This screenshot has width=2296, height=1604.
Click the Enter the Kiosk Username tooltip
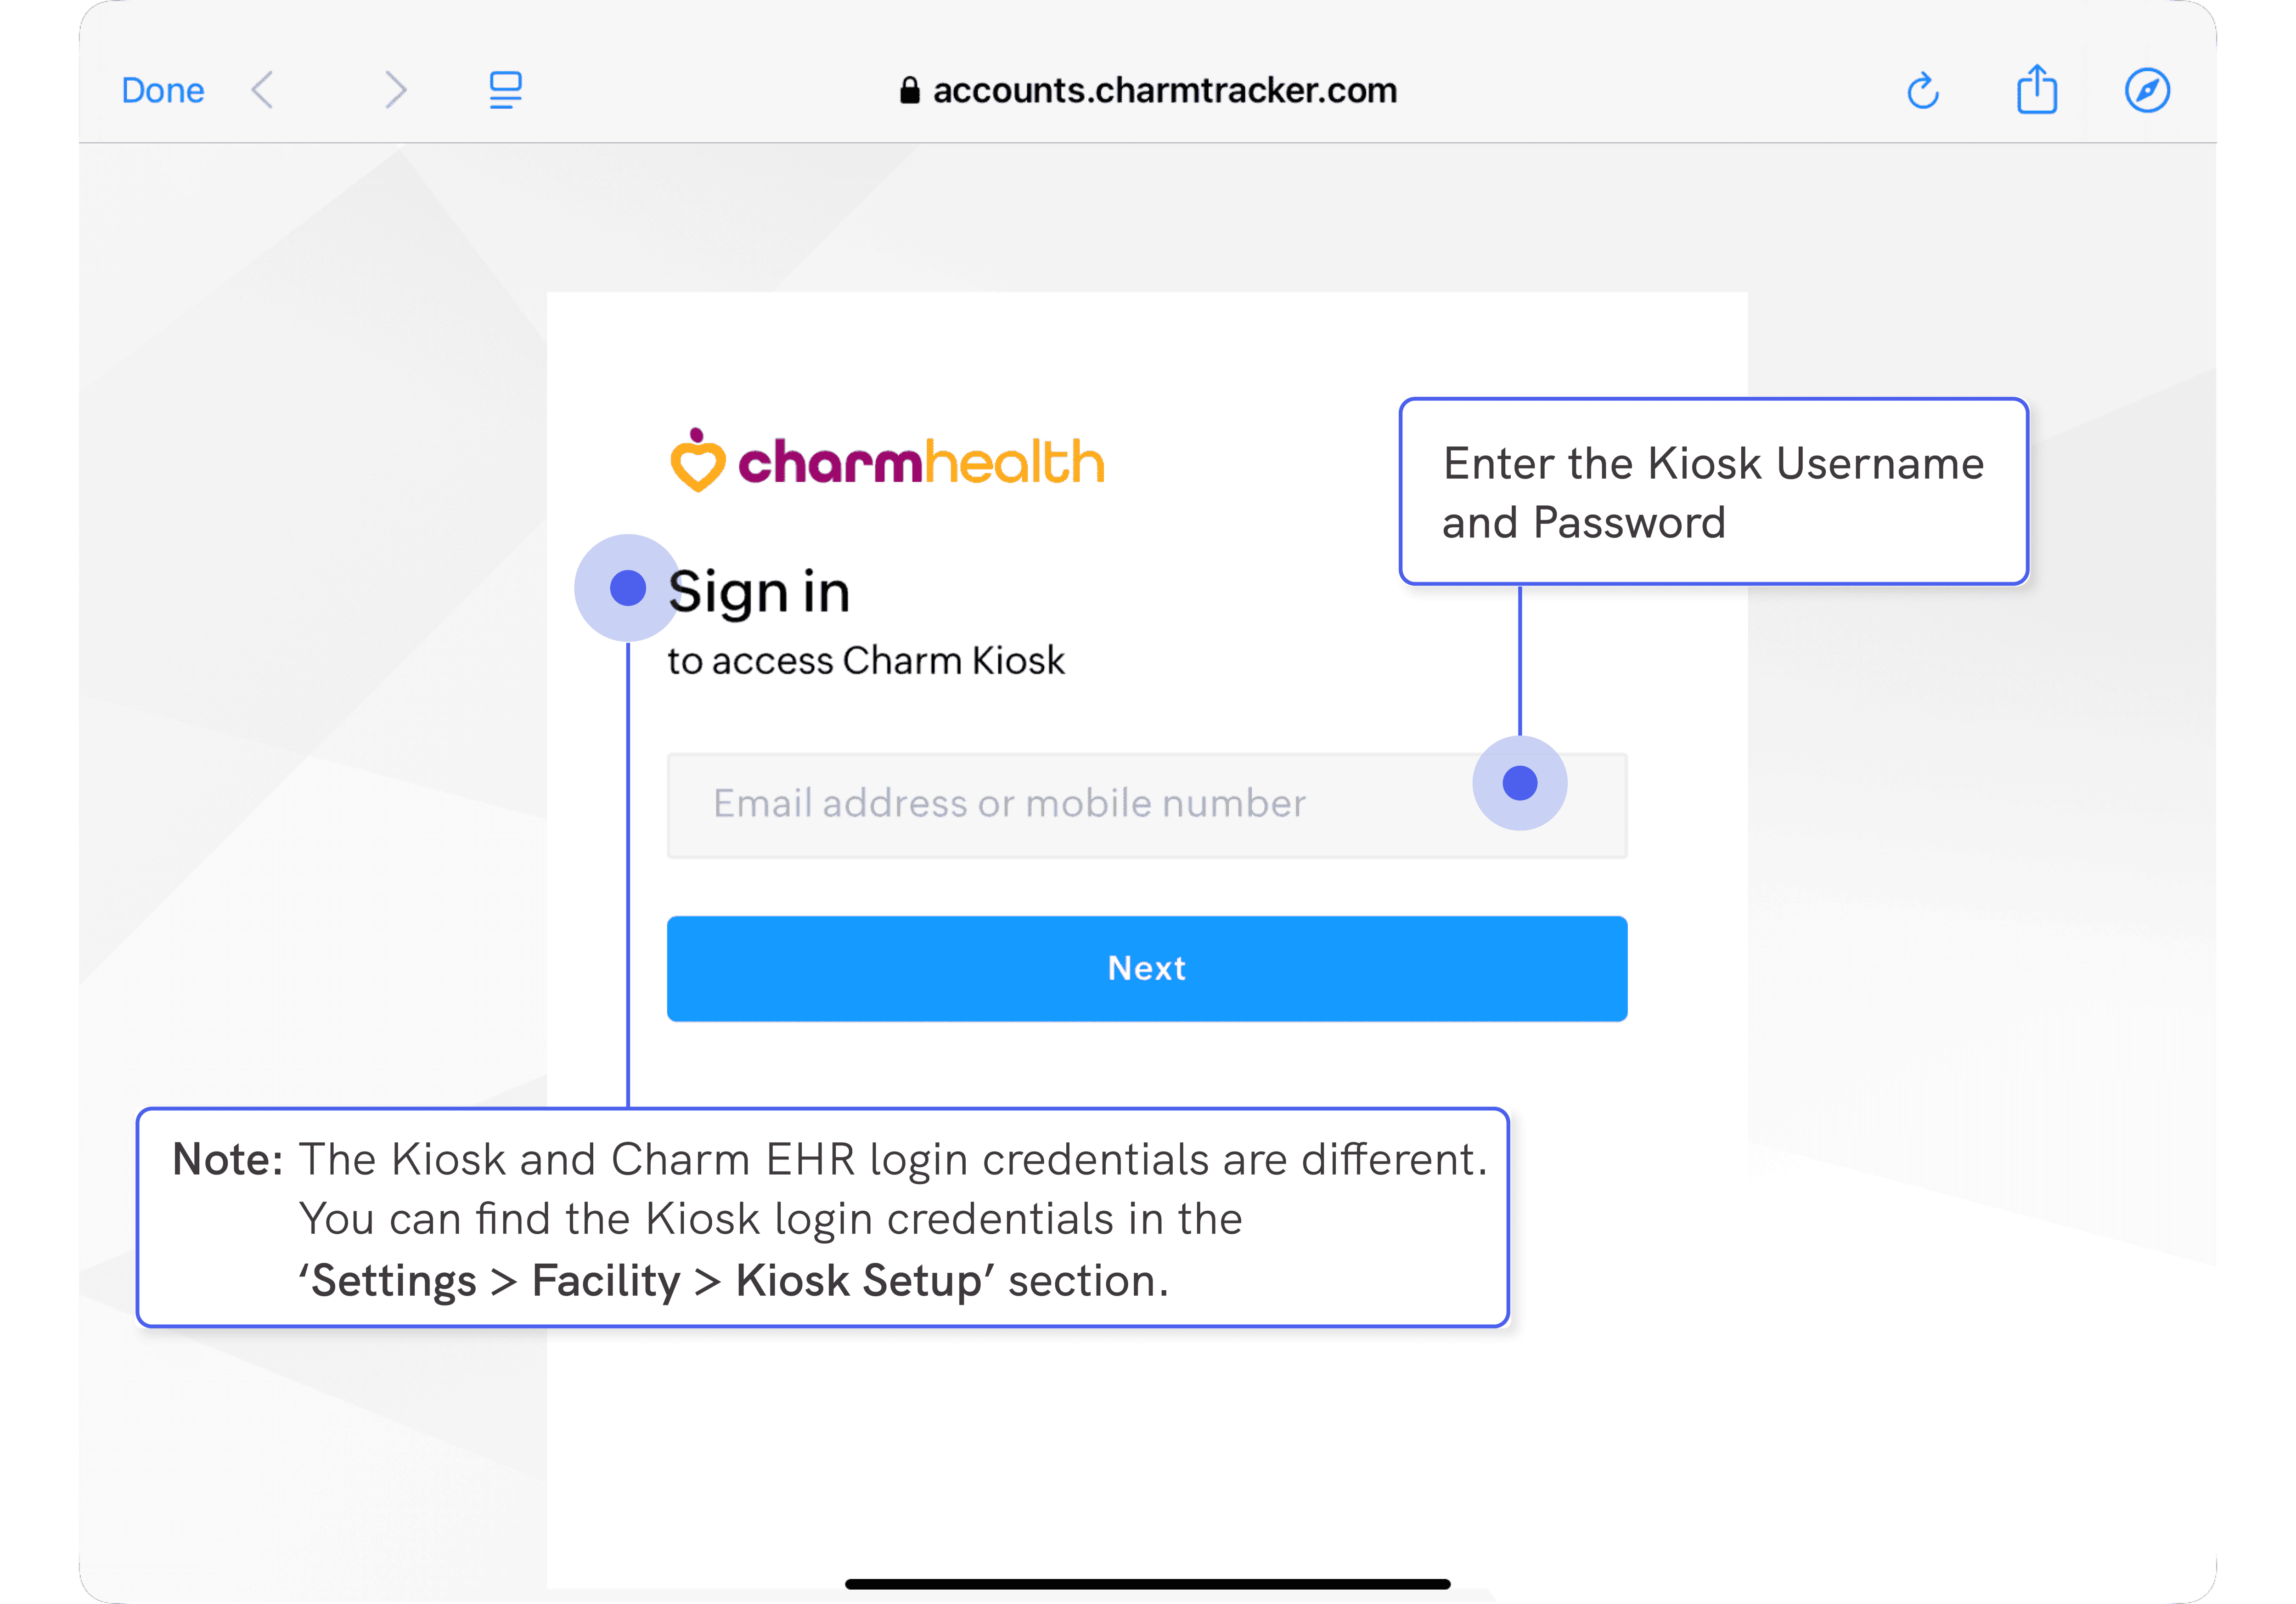pos(1713,492)
